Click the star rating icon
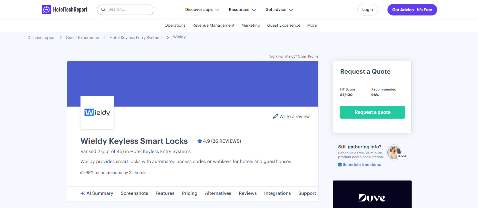Image resolution: width=478 pixels, height=208 pixels. [x=200, y=141]
